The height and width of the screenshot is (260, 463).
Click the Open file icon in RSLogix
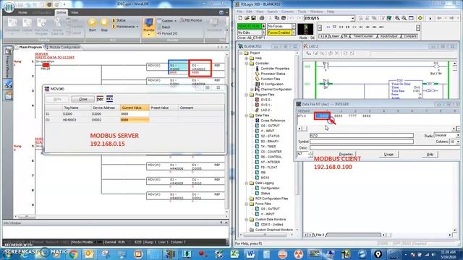(x=247, y=18)
